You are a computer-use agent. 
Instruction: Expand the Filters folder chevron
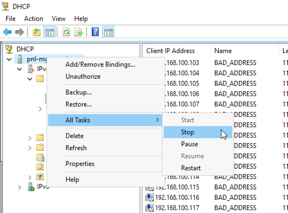coord(30,177)
